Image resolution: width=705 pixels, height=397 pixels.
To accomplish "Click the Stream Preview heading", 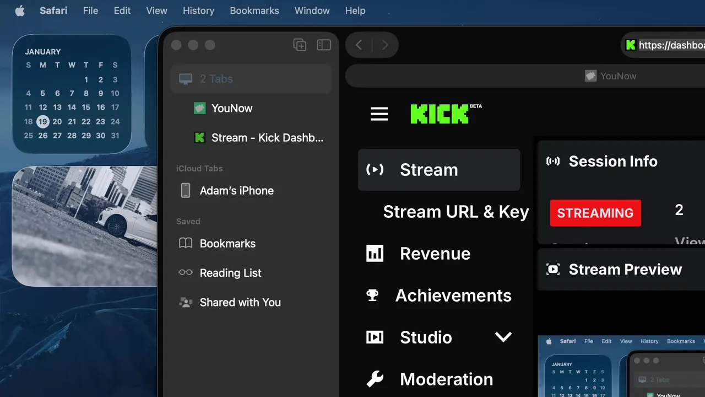I will pyautogui.click(x=625, y=269).
